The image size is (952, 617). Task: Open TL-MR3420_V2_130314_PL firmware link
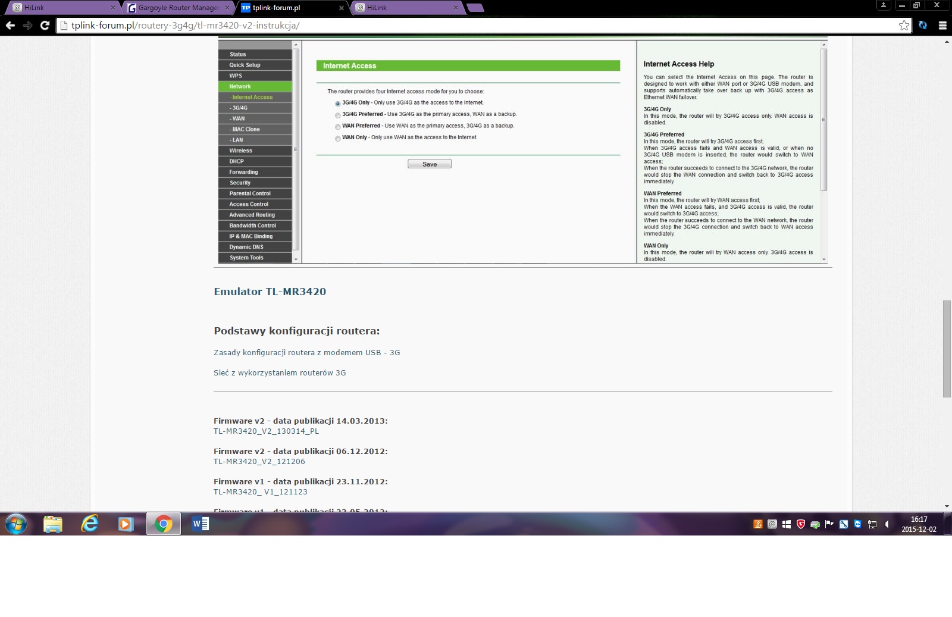[x=266, y=431]
